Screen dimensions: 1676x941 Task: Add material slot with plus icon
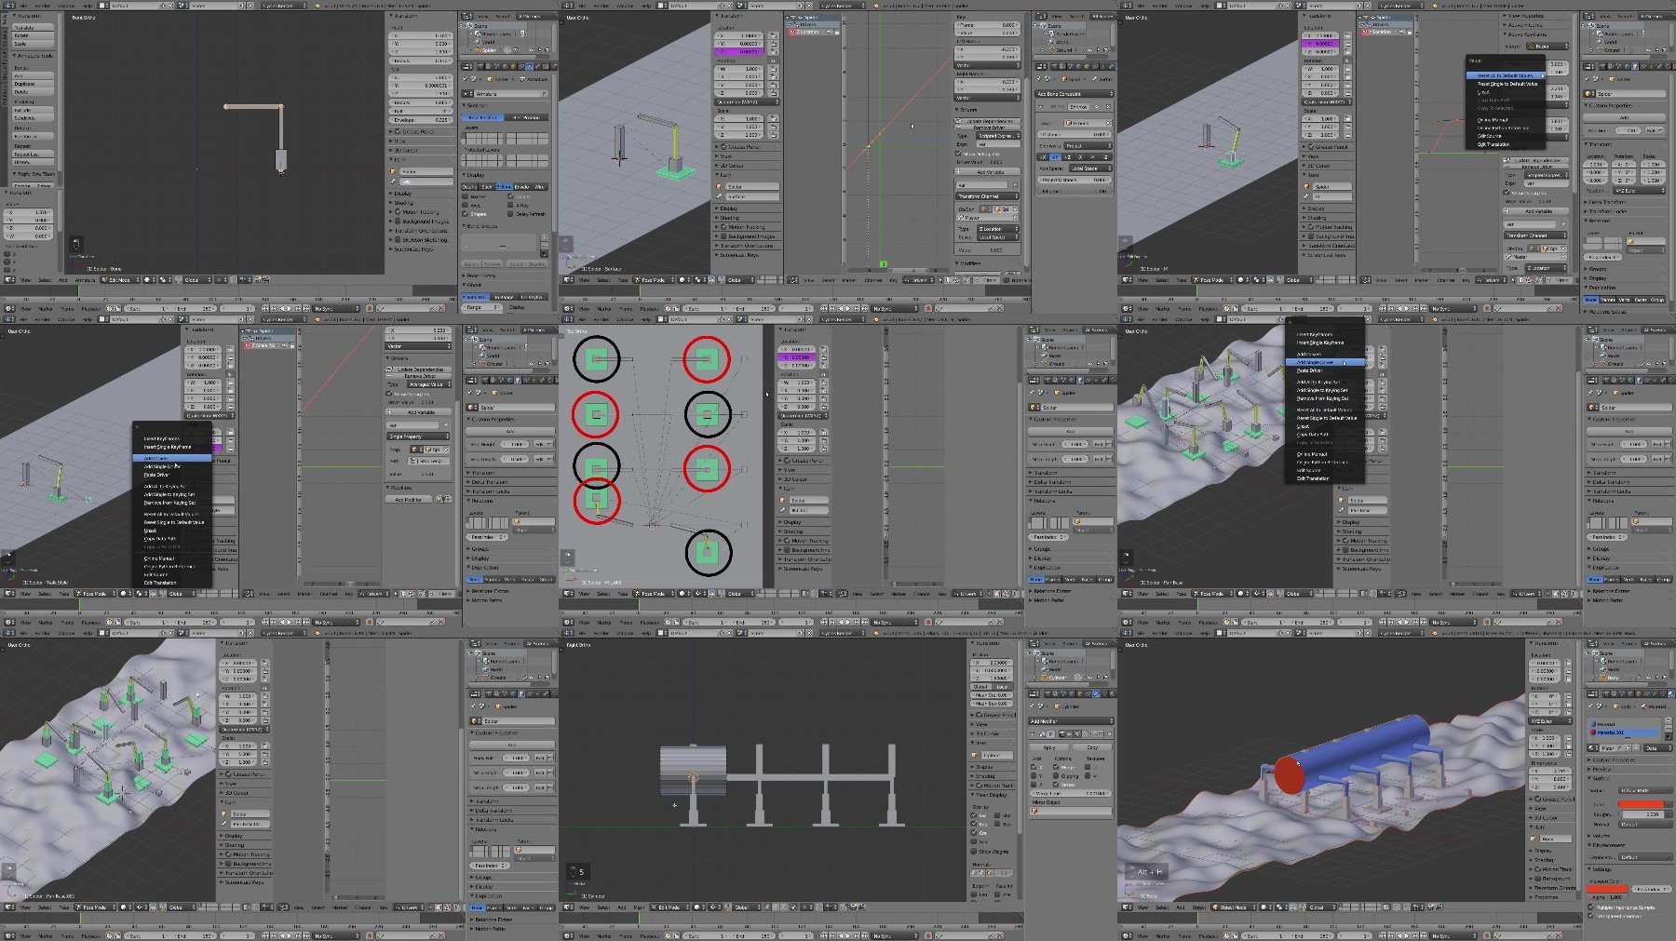point(1669,719)
